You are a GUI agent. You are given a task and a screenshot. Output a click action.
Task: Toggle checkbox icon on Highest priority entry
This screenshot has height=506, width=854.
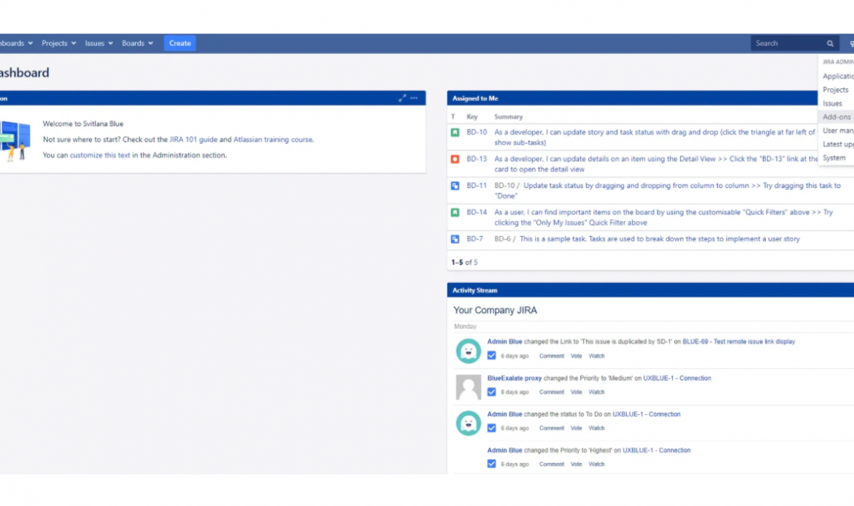click(491, 464)
